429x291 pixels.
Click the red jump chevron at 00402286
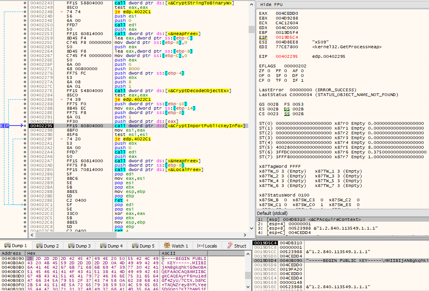point(61,100)
